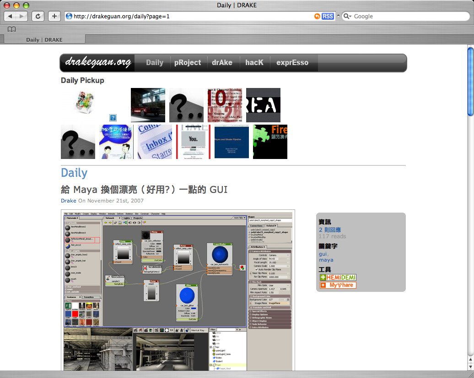Viewport: 474px width, 378px height.
Task: Click the HEMiDEMi bookmark button
Action: 338,277
